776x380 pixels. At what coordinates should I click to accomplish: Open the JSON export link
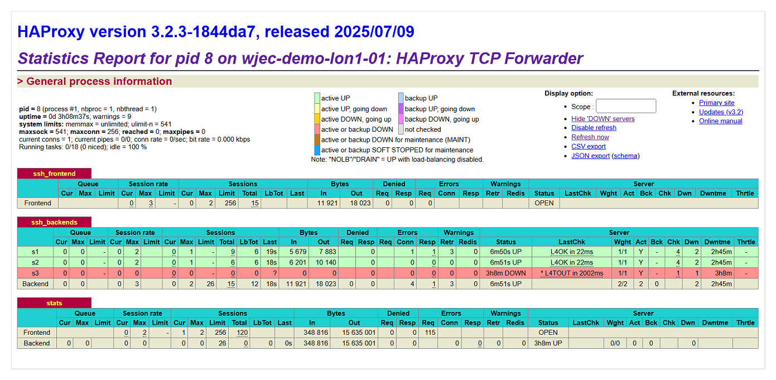[x=590, y=156]
